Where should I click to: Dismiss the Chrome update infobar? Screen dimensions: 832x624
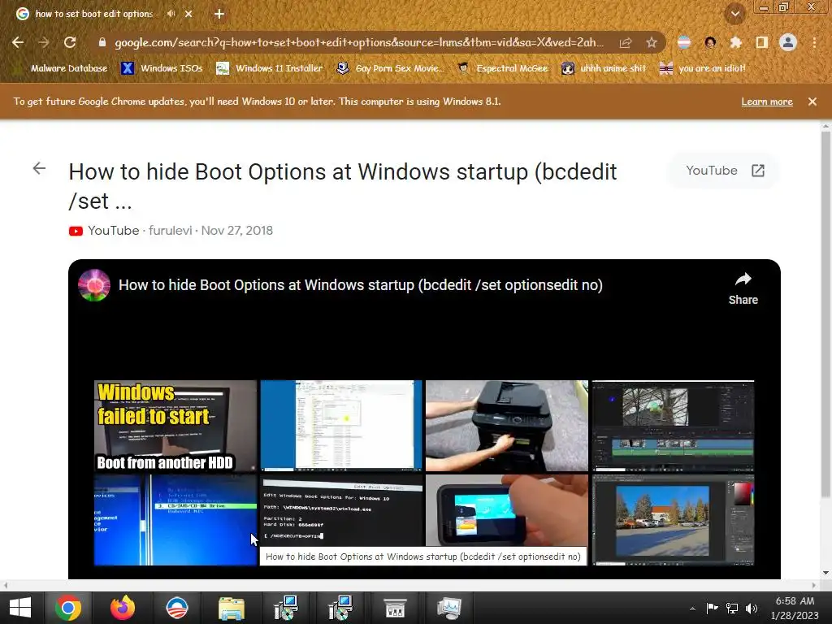click(812, 102)
